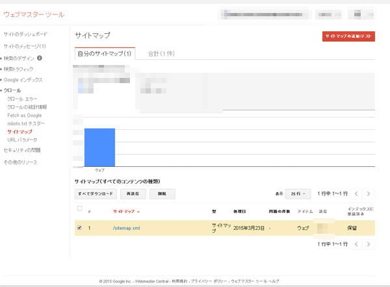Click the blue ウェブ bar in chart
Screen dimensions: 390x287
(x=99, y=147)
